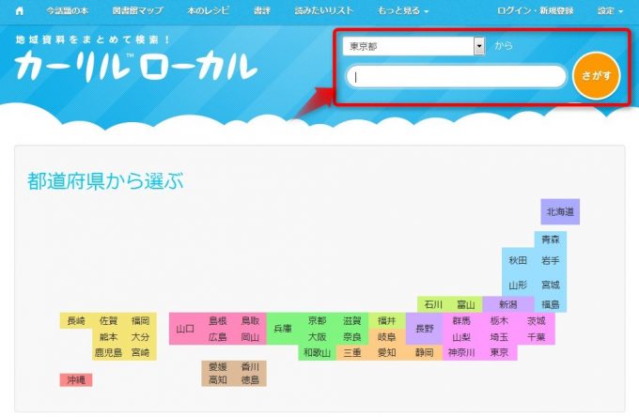Screen dimensions: 639x417
Task: Select 和歌山 on the prefecture map
Action: [x=317, y=352]
